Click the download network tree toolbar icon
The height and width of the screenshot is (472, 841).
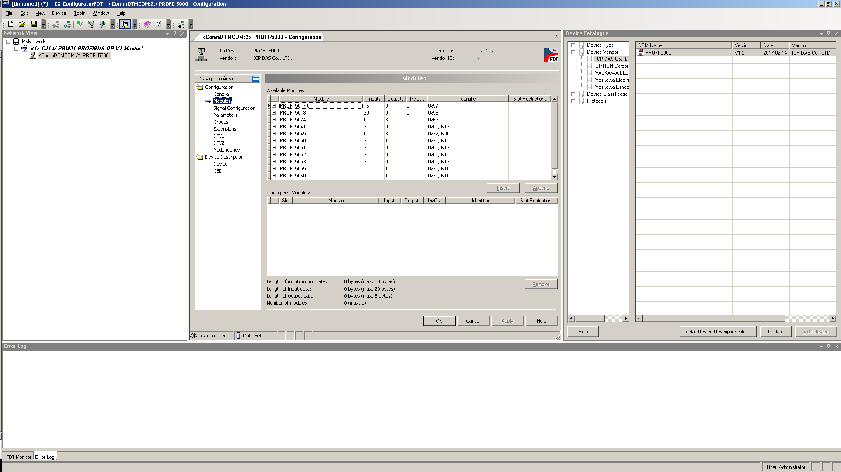point(67,24)
